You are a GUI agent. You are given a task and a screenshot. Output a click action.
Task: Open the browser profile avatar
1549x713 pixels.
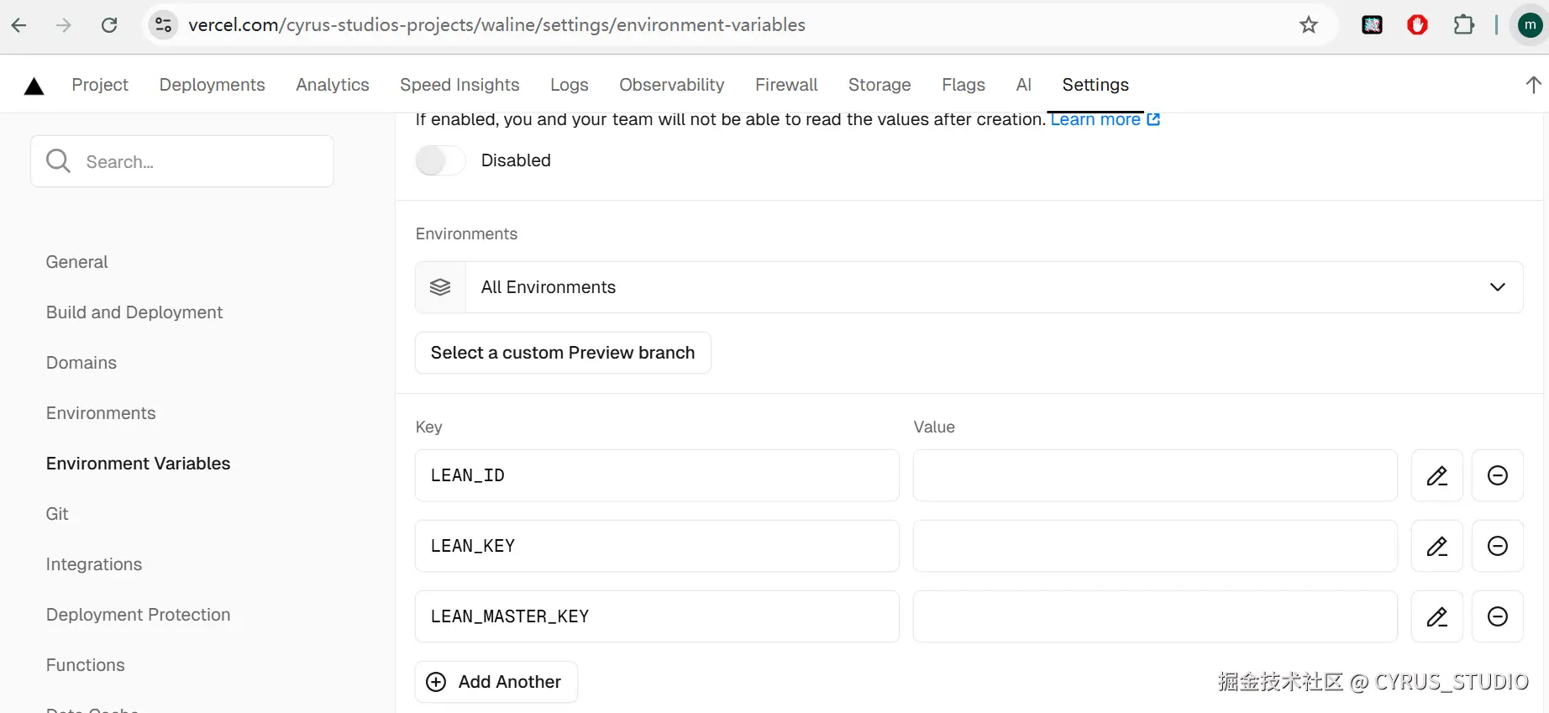pyautogui.click(x=1530, y=25)
